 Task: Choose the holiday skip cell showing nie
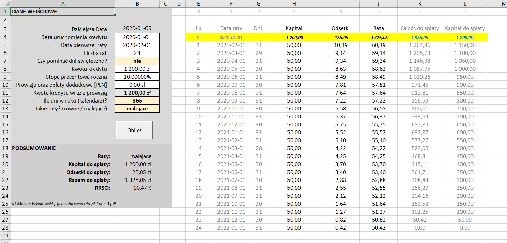137,61
